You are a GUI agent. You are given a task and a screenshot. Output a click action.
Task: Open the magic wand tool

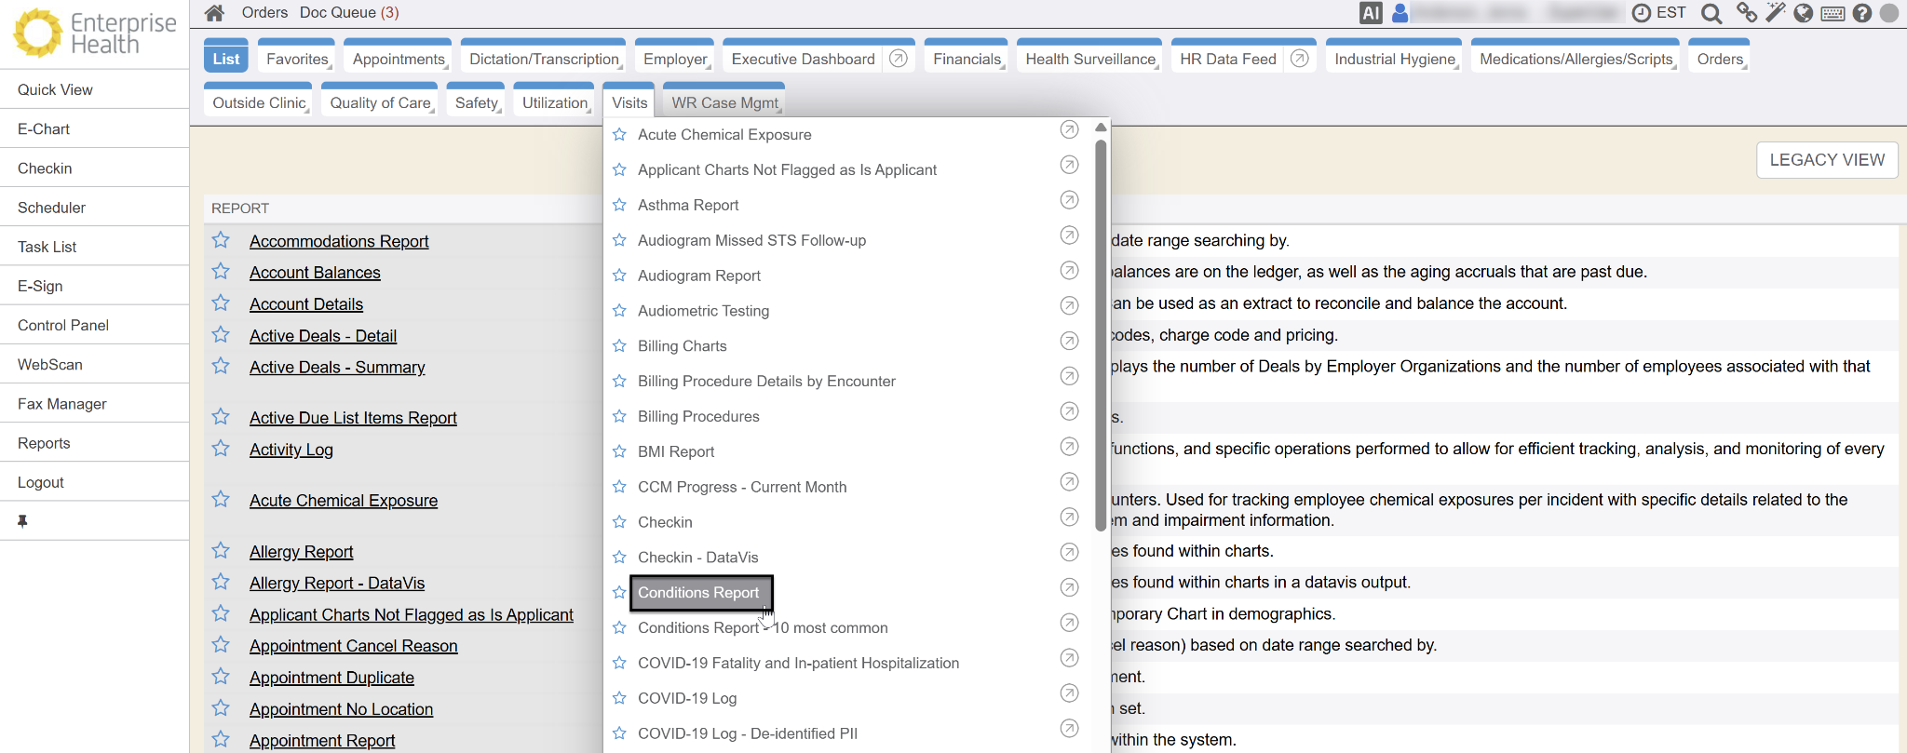pos(1776,13)
